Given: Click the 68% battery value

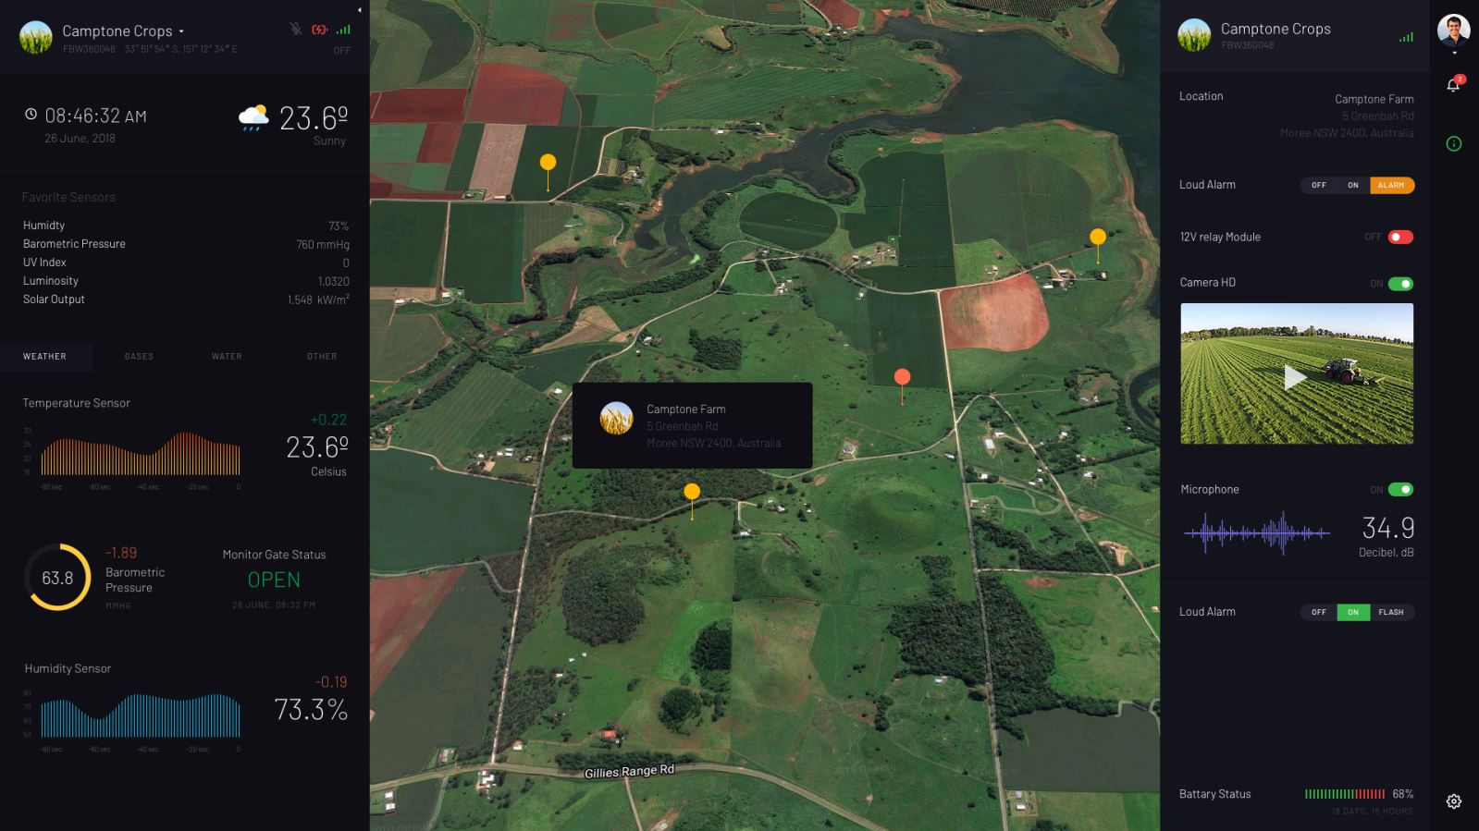Looking at the screenshot, I should coord(1402,794).
